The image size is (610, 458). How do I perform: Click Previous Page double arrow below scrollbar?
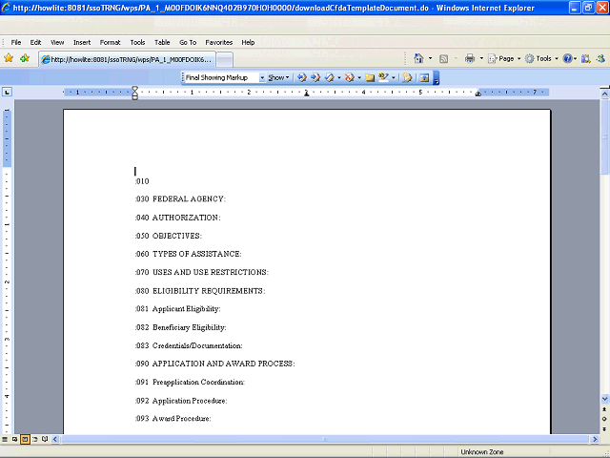604,409
